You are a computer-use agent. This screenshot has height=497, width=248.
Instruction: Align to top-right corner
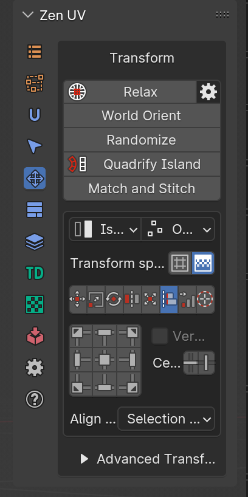click(129, 335)
